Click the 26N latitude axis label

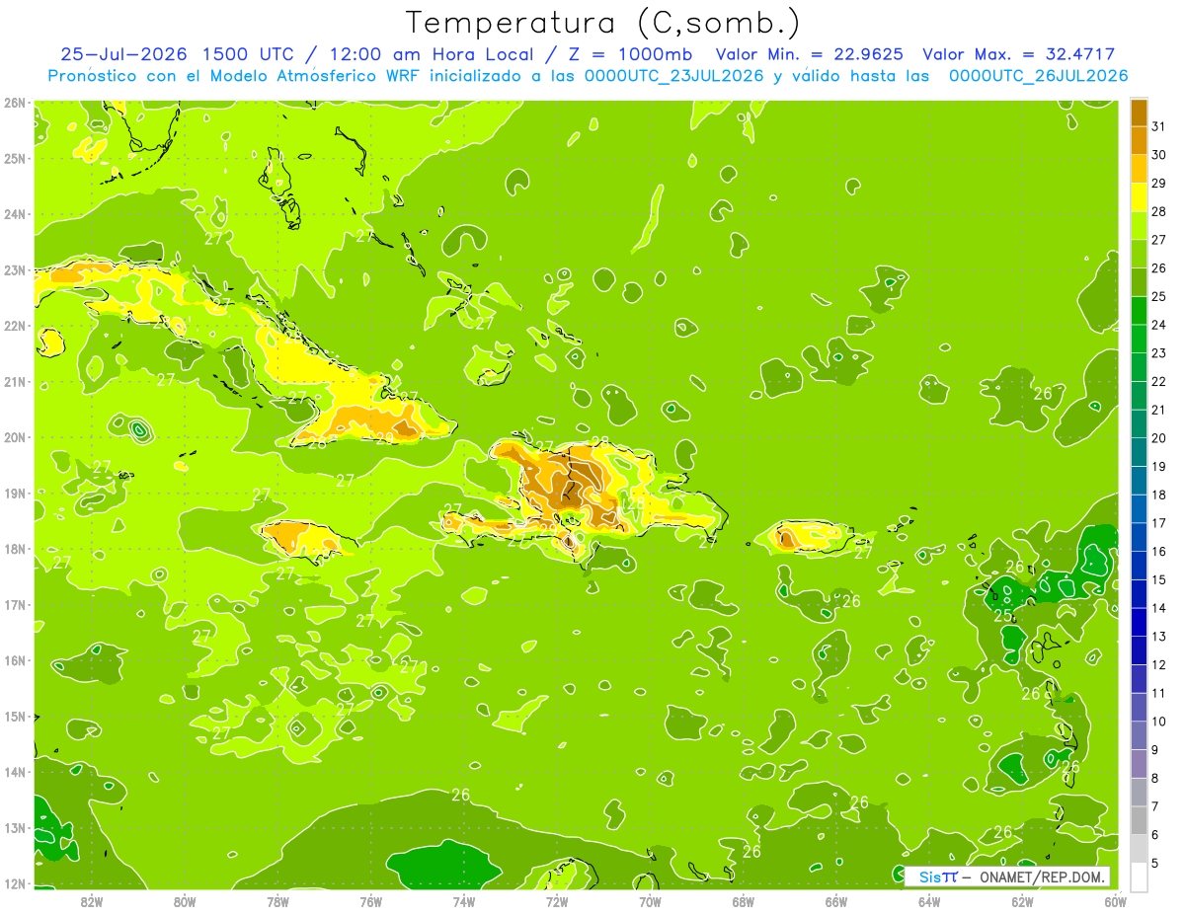pos(14,103)
